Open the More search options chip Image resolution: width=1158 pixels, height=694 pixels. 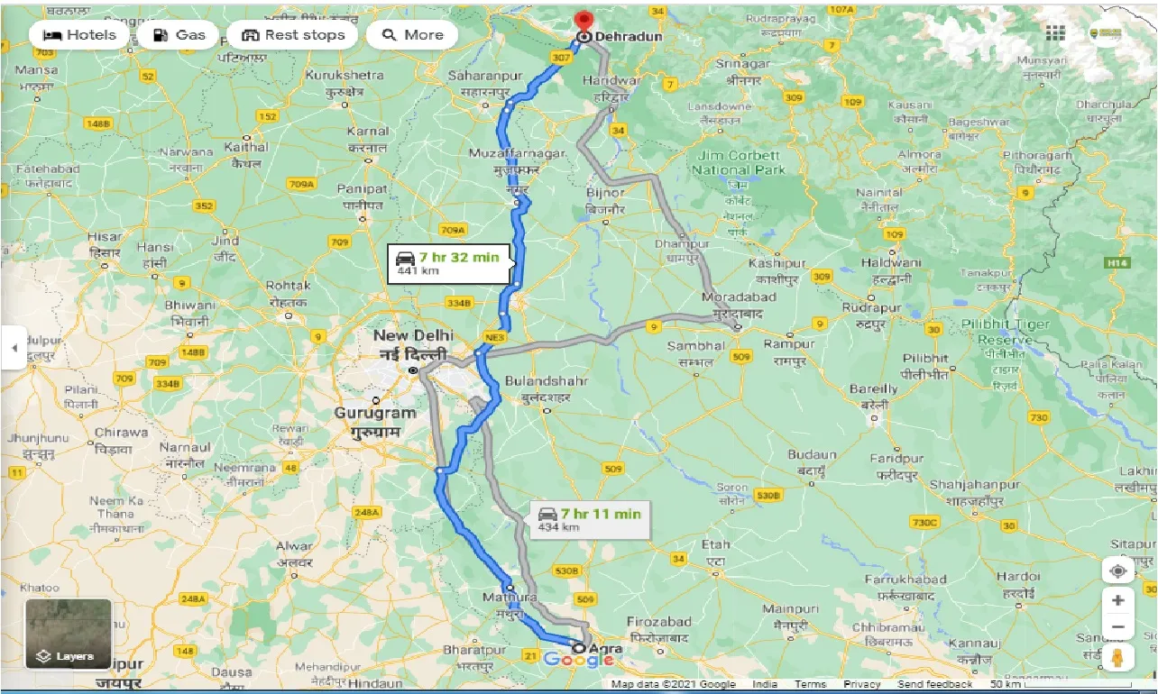412,35
